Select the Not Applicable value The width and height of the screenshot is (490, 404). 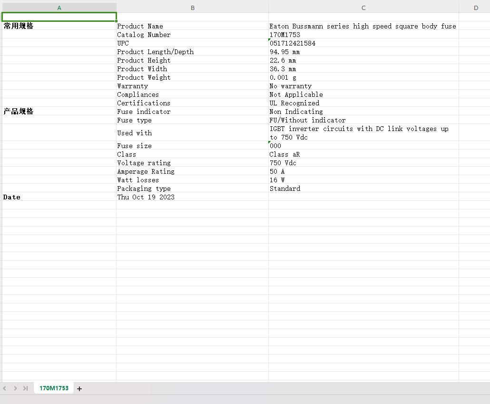click(x=363, y=94)
